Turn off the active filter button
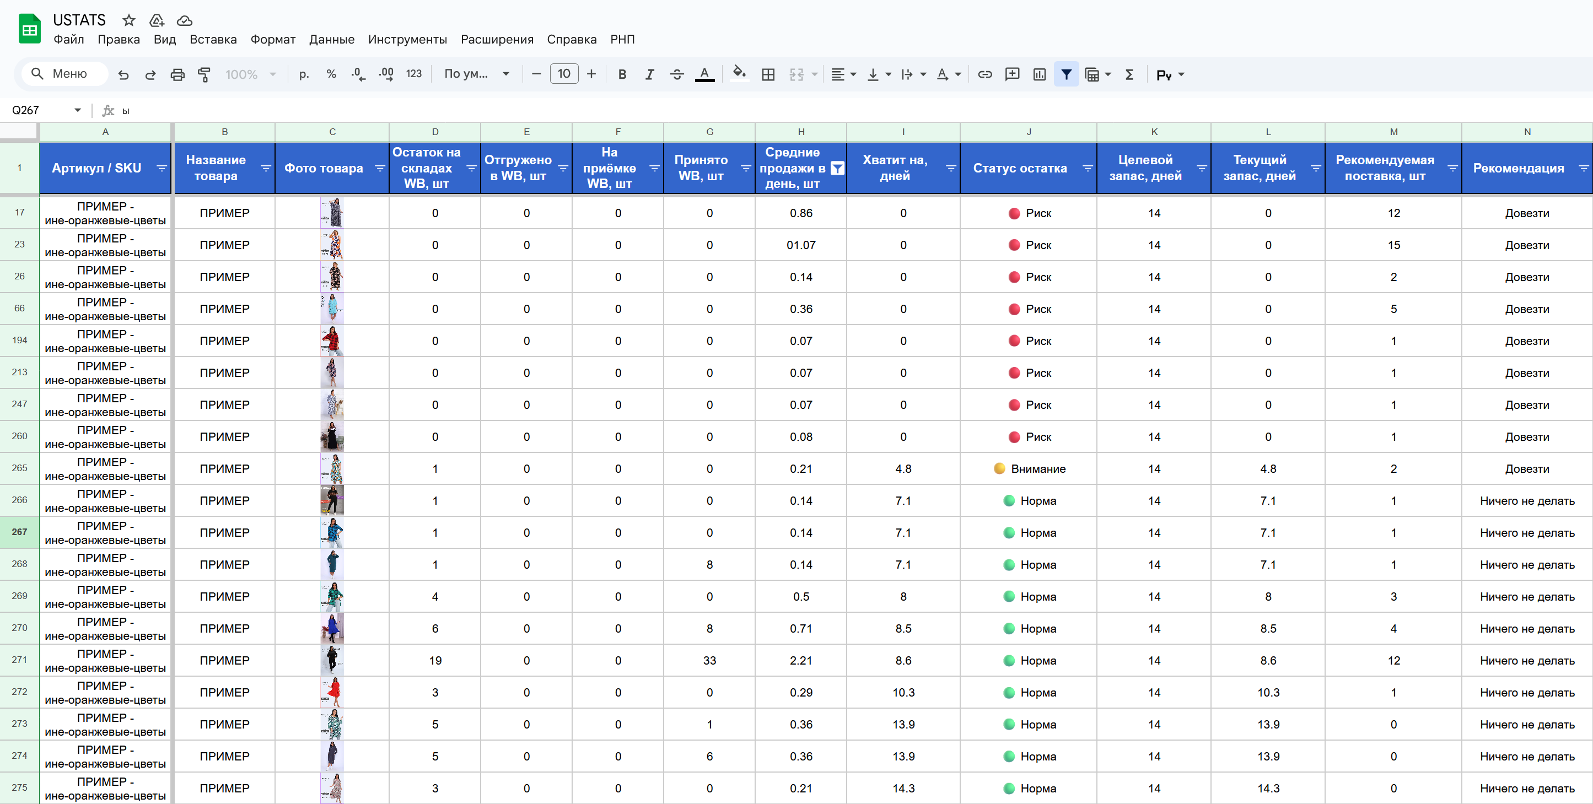This screenshot has height=804, width=1593. click(x=1066, y=74)
